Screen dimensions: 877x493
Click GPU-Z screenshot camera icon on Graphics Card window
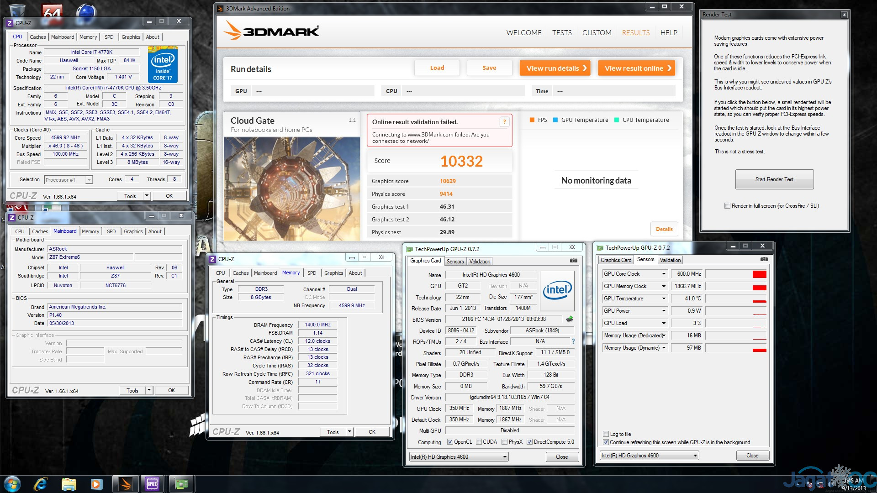coord(574,261)
